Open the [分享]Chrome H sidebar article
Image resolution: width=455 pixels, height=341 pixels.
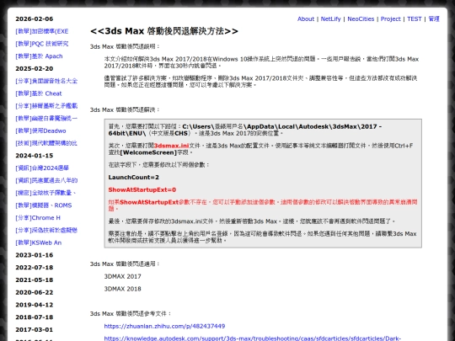pyautogui.click(x=38, y=218)
